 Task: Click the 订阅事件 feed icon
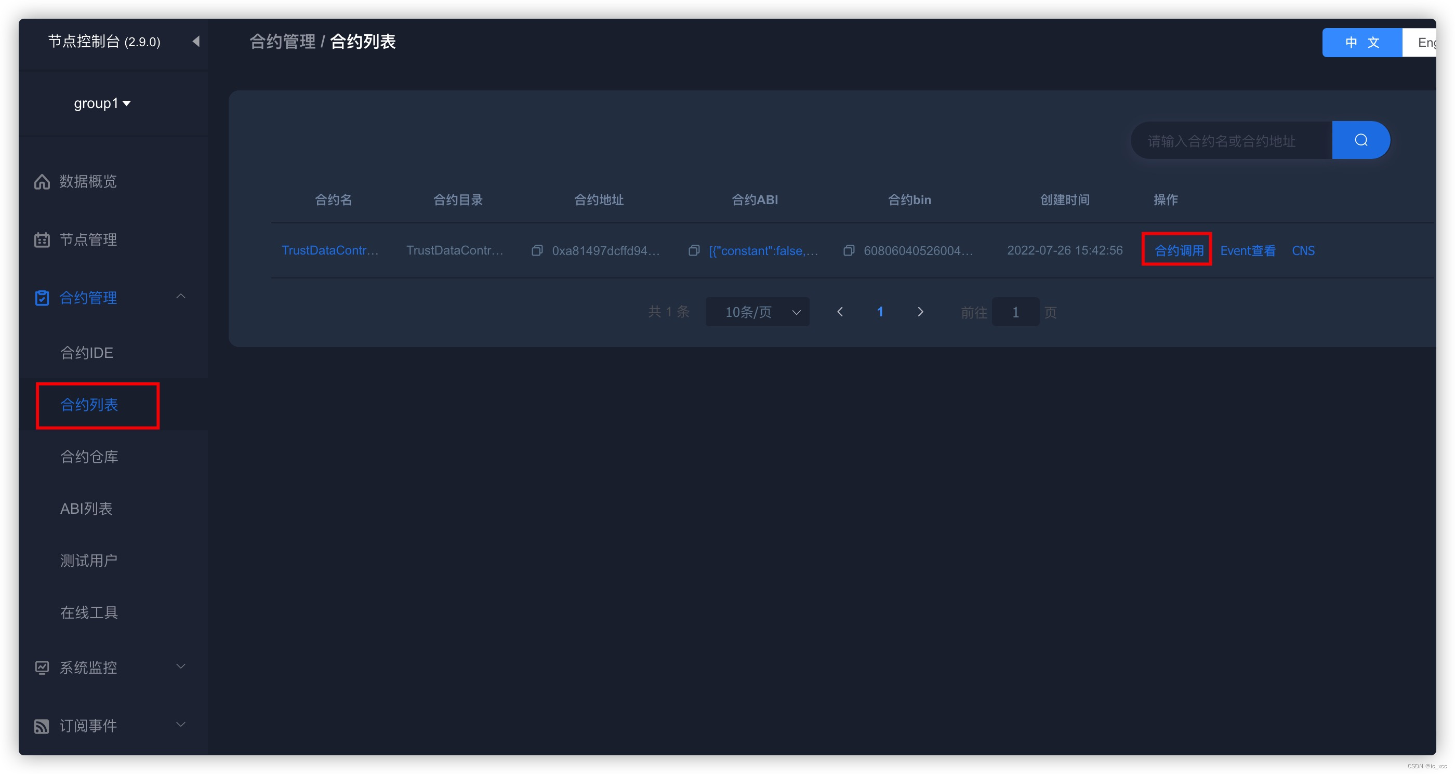click(42, 726)
